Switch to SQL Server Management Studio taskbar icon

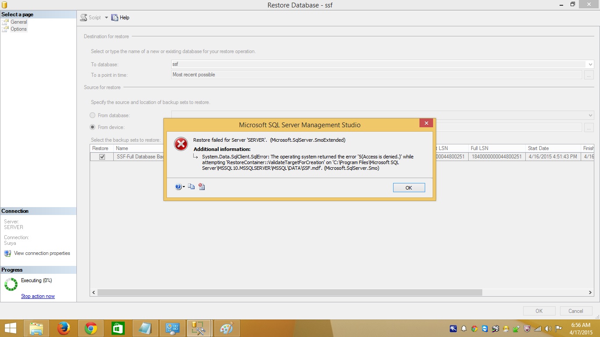[x=200, y=328]
